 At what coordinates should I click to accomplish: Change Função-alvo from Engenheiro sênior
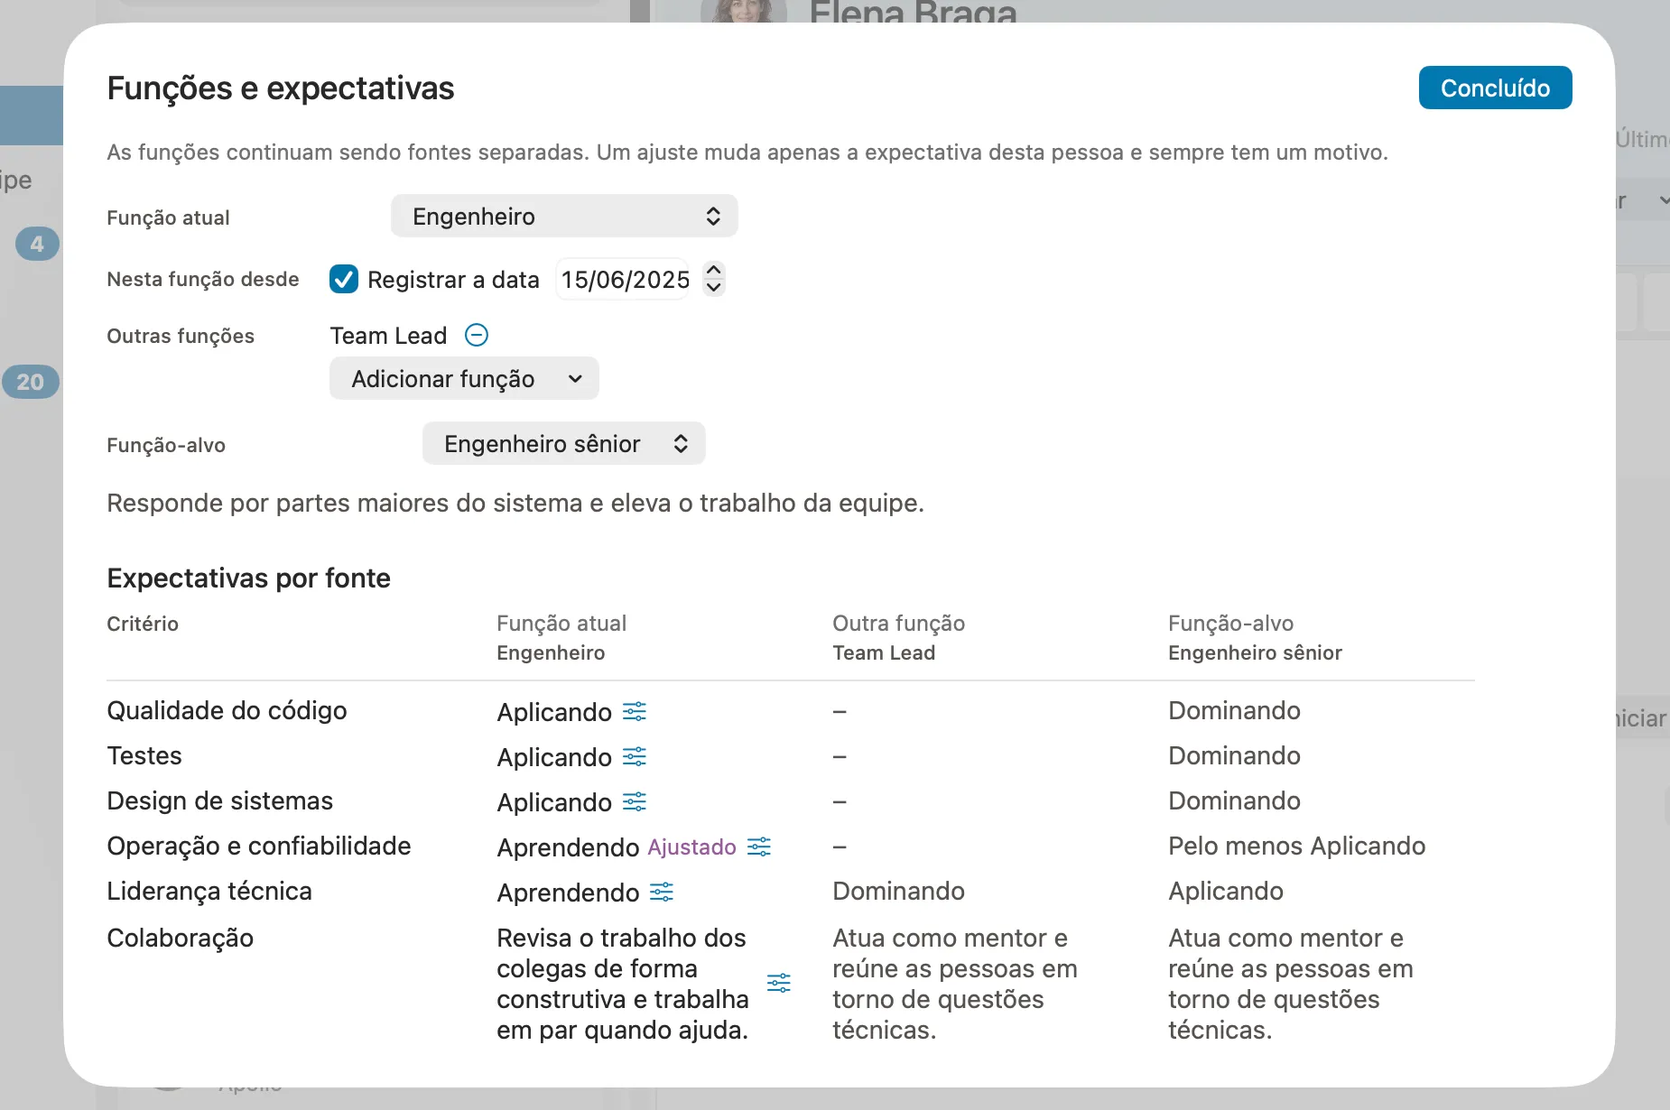563,444
